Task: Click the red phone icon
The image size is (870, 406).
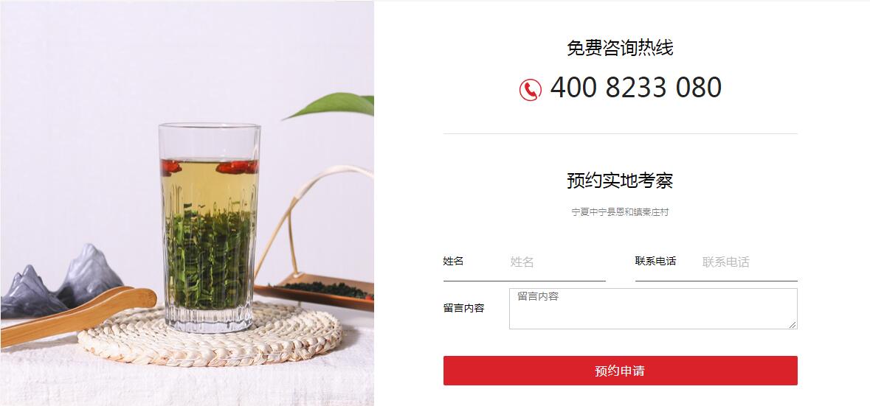Action: (530, 90)
